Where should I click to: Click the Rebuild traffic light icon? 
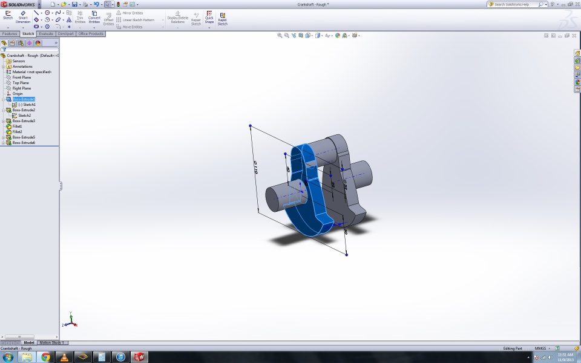tap(118, 4)
